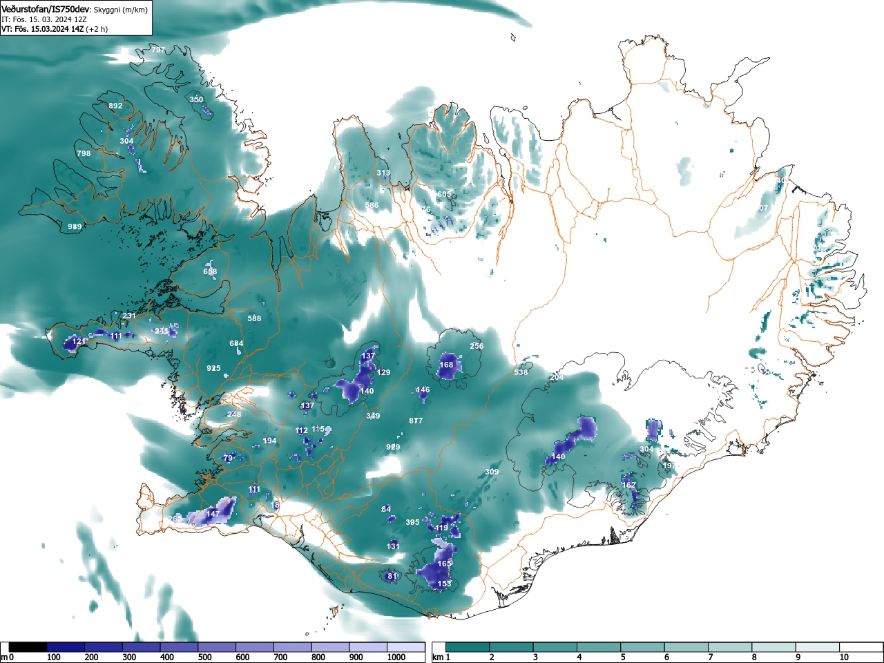Click visibility value 204 on the map
This screenshot has width=884, height=663.
tap(557, 378)
